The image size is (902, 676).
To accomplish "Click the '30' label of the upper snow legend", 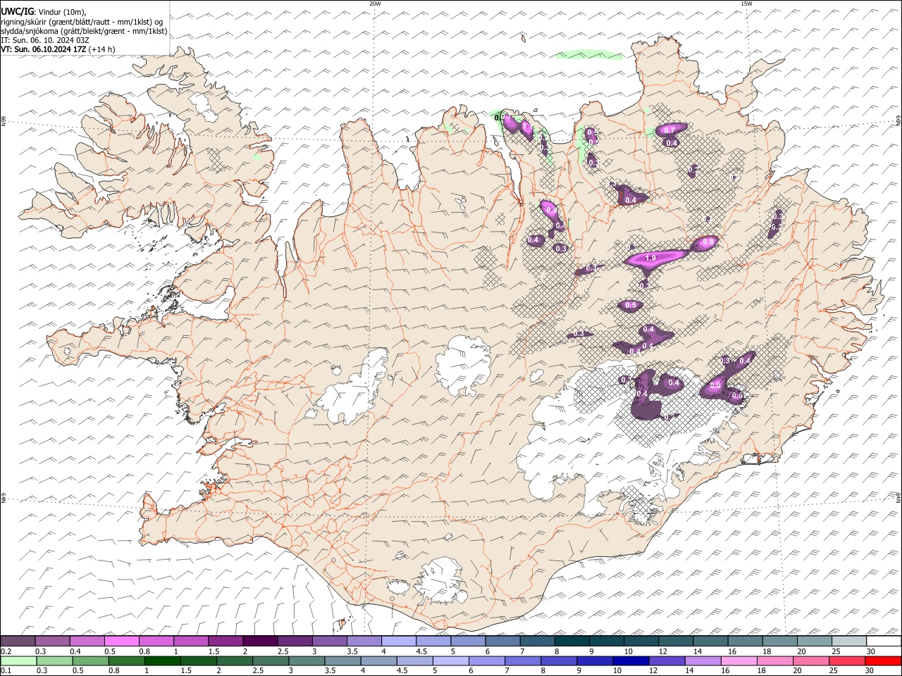I will (870, 651).
